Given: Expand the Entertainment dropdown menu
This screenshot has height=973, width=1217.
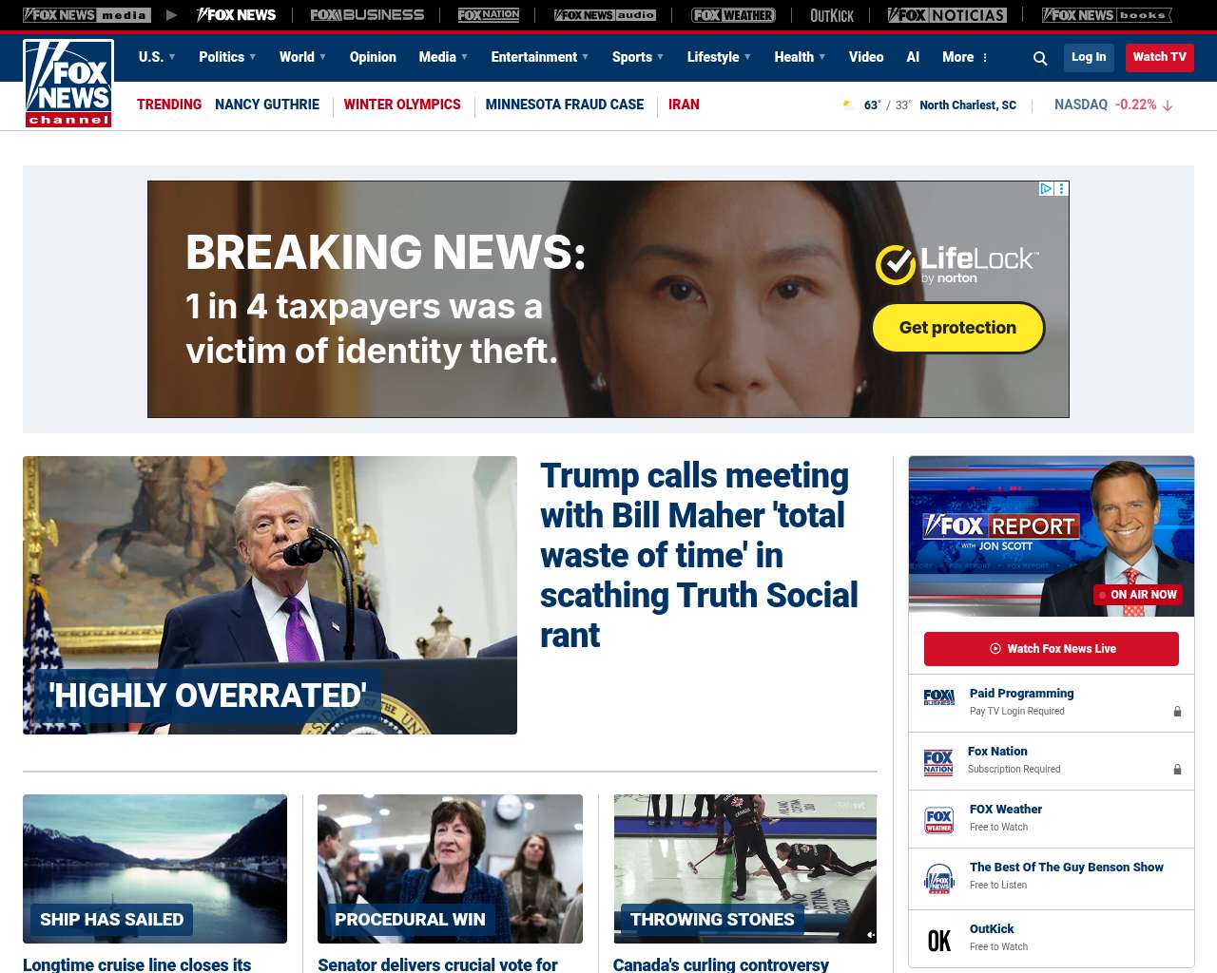Looking at the screenshot, I should [x=540, y=57].
